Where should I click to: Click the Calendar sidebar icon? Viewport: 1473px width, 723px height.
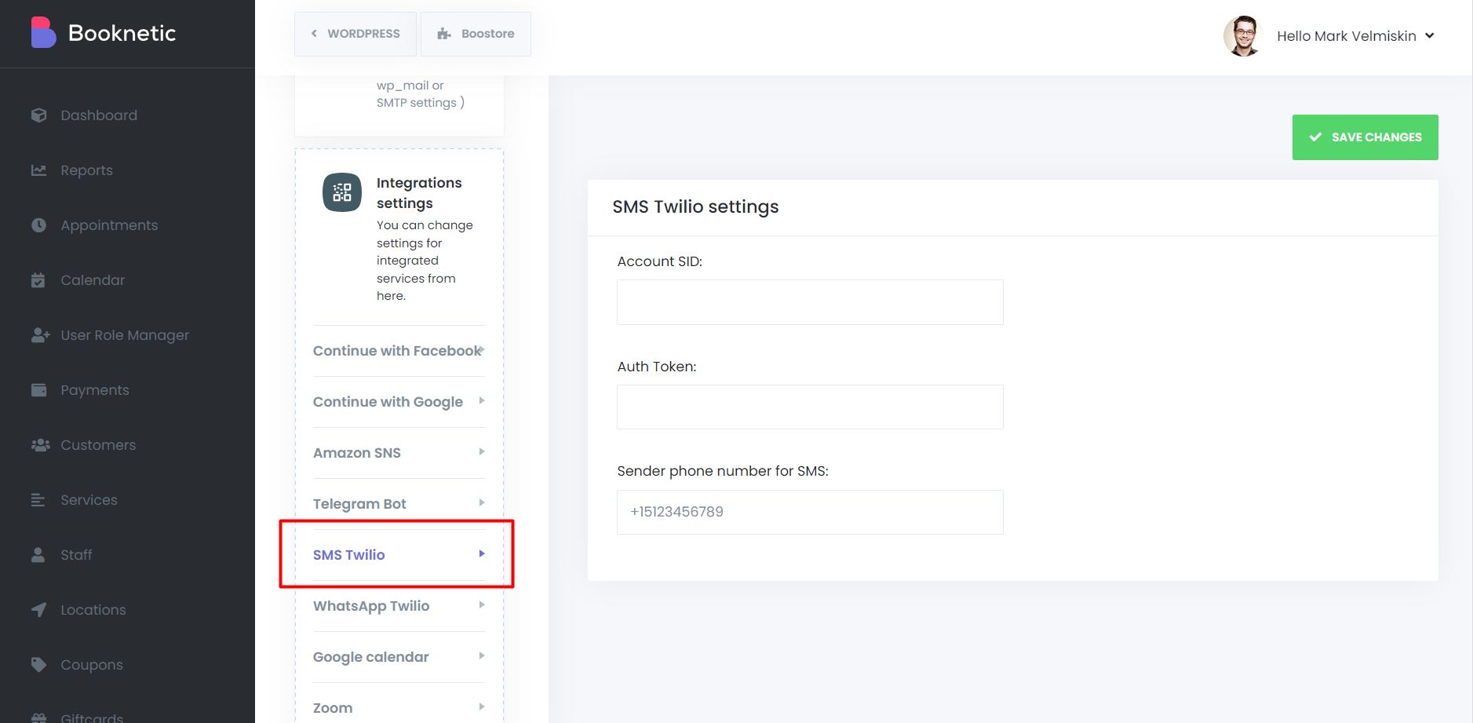point(38,280)
